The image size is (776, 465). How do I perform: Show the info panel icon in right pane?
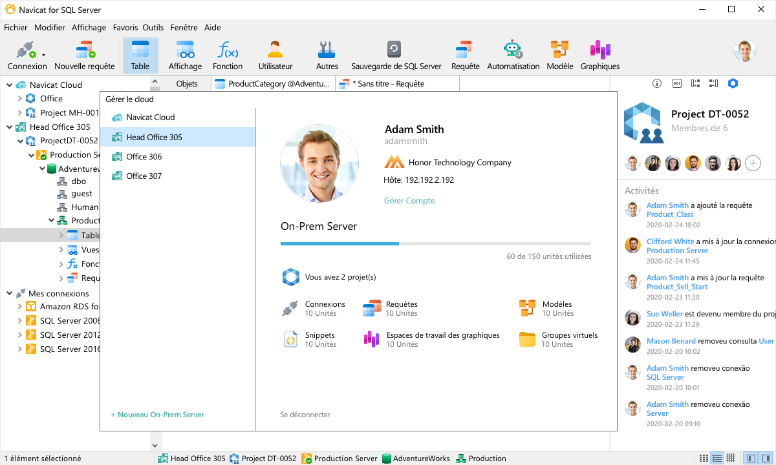657,83
